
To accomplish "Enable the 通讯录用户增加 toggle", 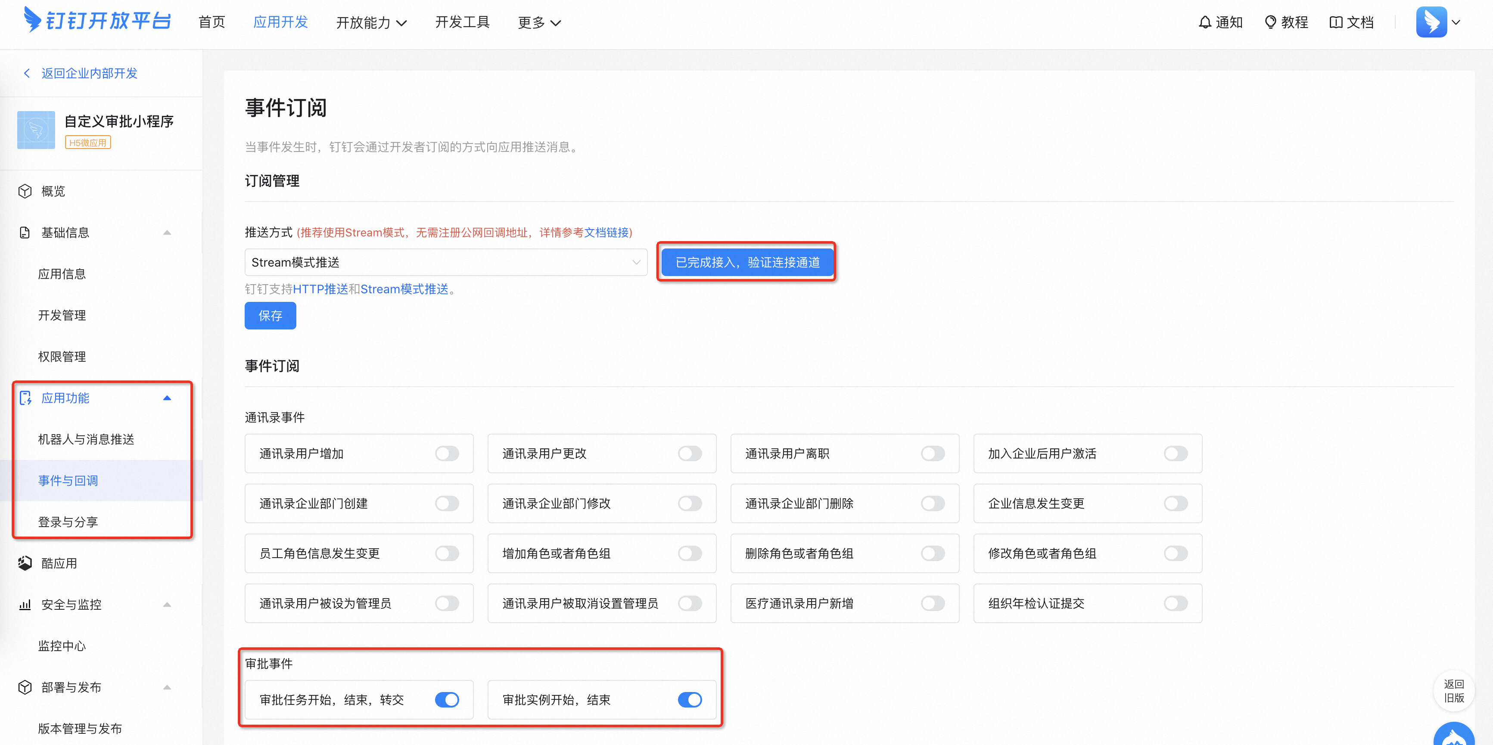I will (x=447, y=453).
